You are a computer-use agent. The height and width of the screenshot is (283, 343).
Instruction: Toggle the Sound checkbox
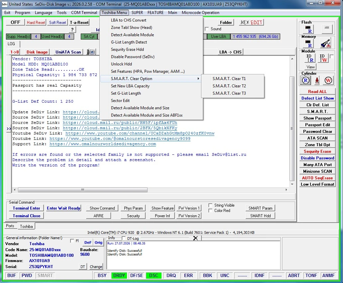(x=207, y=29)
